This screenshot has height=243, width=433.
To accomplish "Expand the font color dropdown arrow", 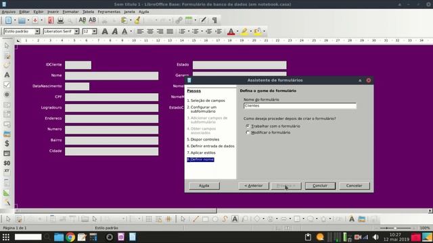I will (237, 32).
